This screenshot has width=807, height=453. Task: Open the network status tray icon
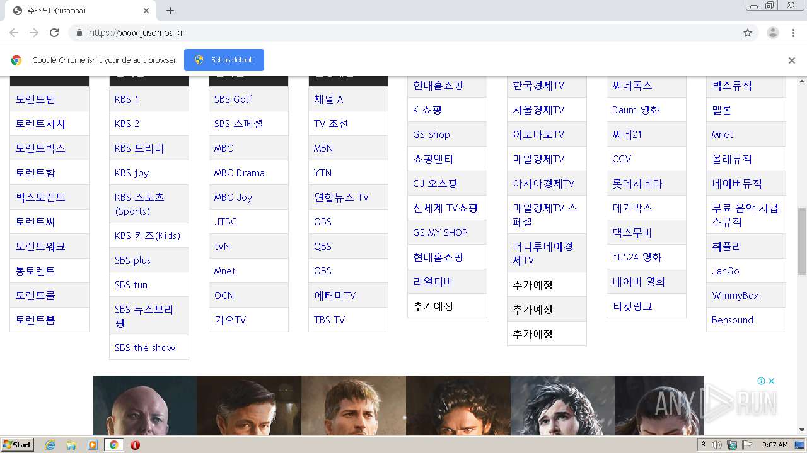(x=732, y=445)
